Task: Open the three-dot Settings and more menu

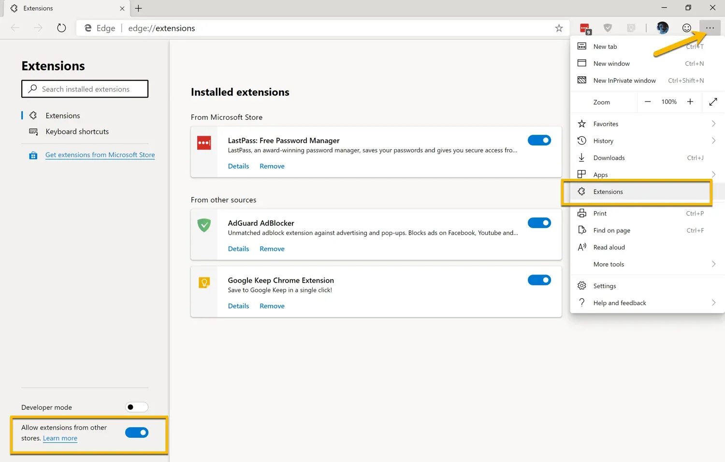Action: (x=710, y=28)
